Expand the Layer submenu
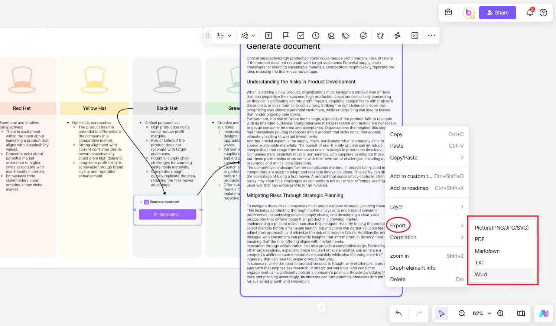The image size is (556, 326). pyautogui.click(x=426, y=207)
